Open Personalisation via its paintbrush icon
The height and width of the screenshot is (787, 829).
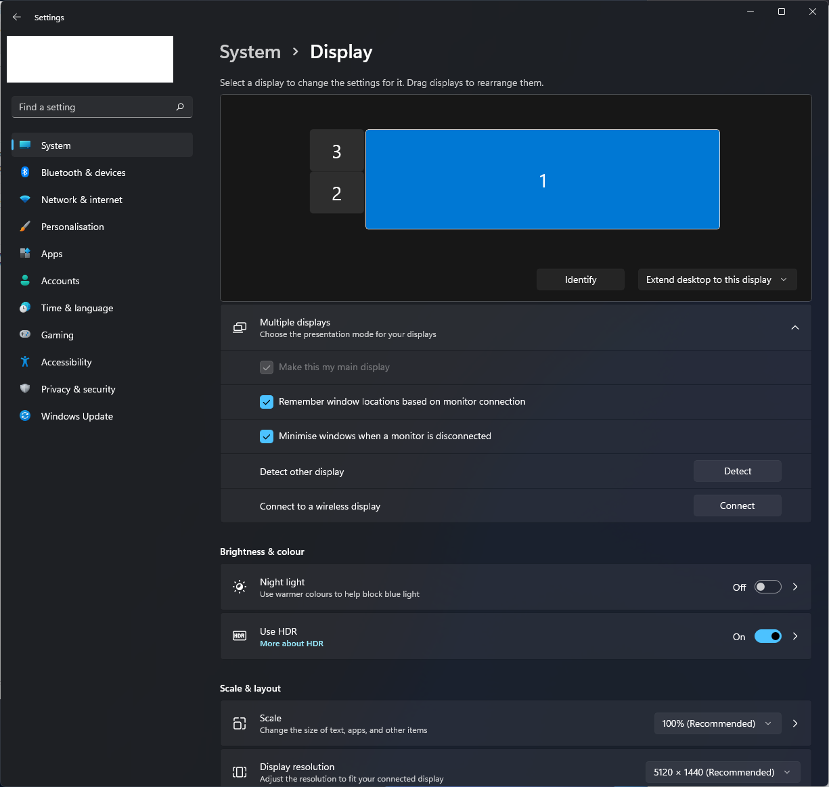pos(25,227)
